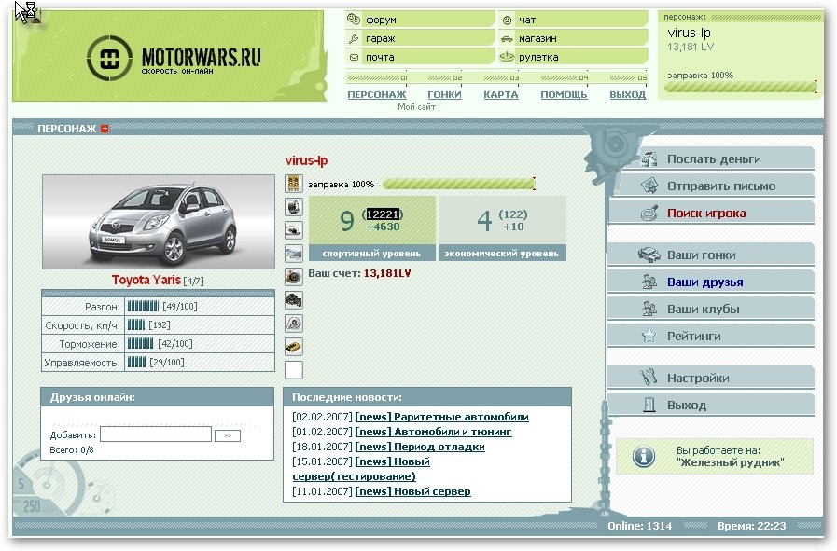Click Поиск игрока button
The width and height of the screenshot is (837, 551).
712,214
